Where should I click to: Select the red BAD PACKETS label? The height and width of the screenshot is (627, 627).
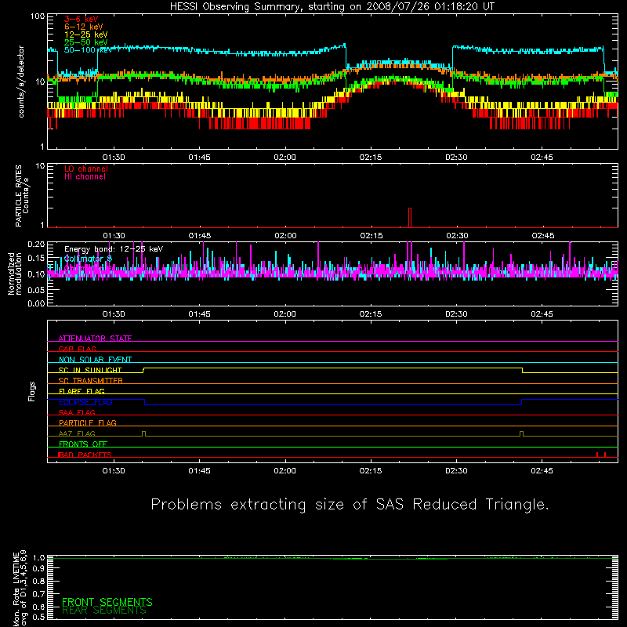(85, 455)
